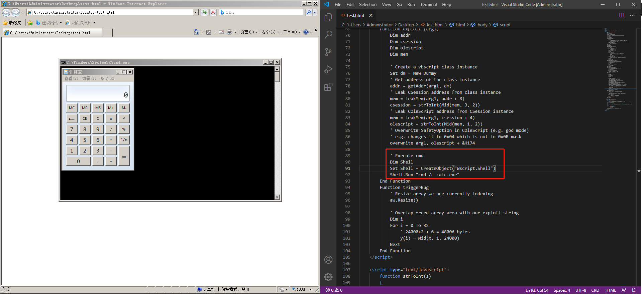Open the Favorites (收藏夹) star
This screenshot has height=294, width=642.
pos(12,23)
